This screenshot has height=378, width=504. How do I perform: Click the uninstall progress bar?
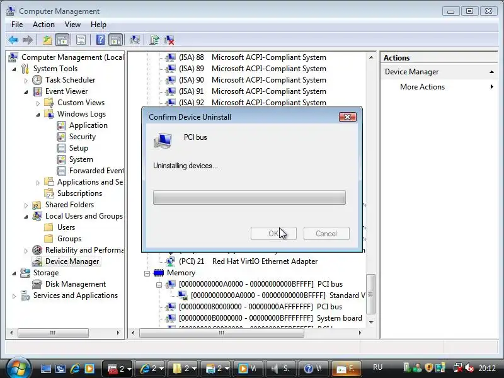pos(249,197)
